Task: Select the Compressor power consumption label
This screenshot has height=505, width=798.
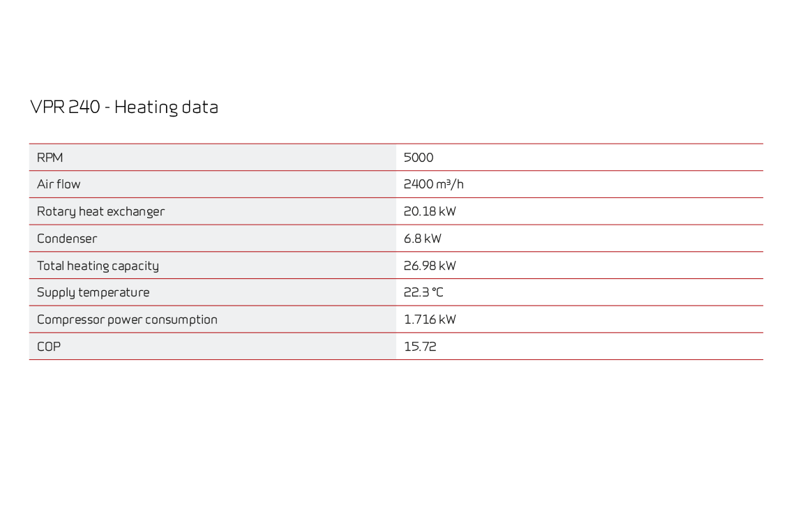Action: pyautogui.click(x=127, y=320)
